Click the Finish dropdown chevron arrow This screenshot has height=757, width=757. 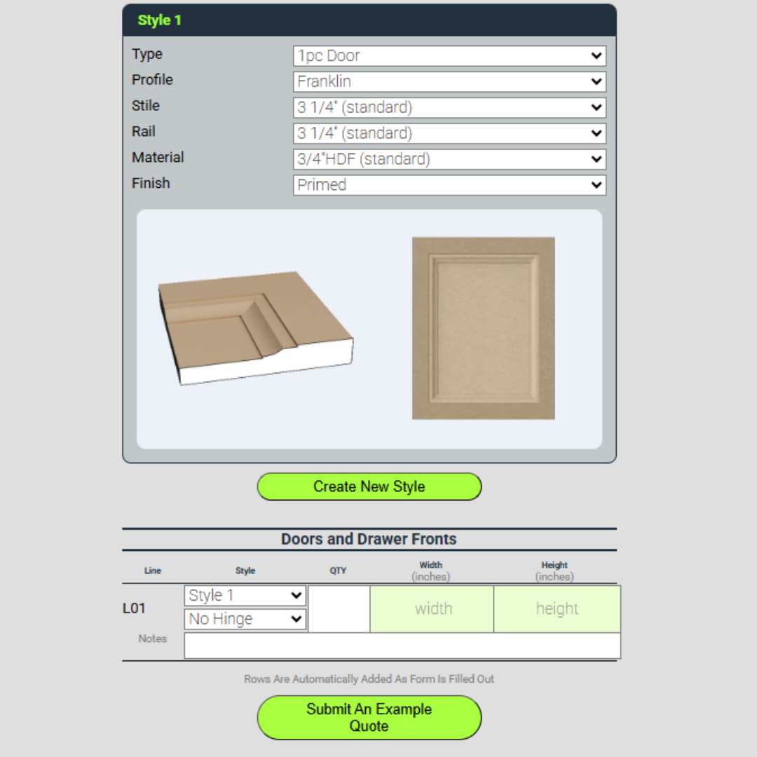click(596, 185)
